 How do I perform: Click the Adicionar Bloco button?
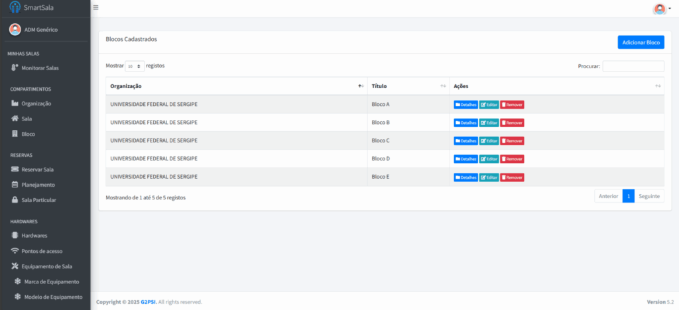point(641,42)
